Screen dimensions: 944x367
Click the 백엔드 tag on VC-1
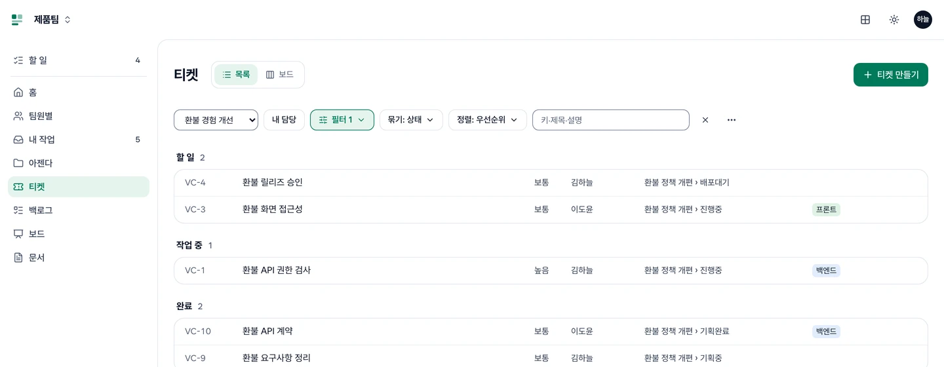coord(826,271)
